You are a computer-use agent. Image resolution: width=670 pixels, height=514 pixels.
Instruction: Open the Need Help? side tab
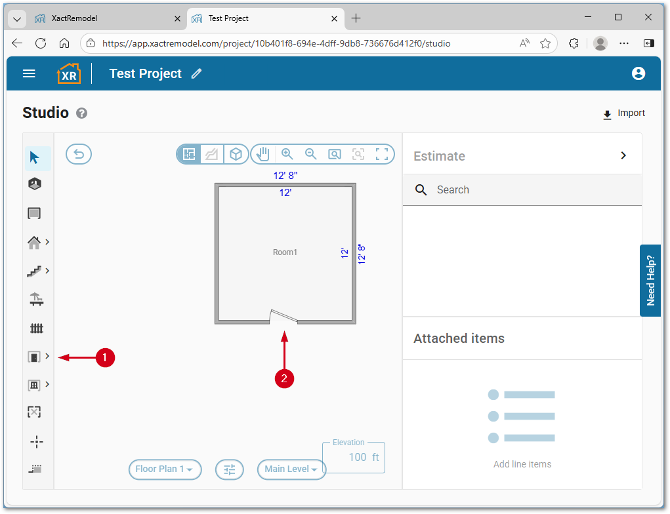tap(650, 280)
